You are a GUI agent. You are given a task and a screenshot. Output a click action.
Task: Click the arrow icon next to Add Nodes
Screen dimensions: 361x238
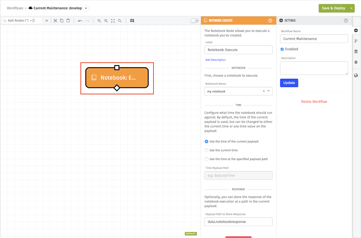[46, 21]
